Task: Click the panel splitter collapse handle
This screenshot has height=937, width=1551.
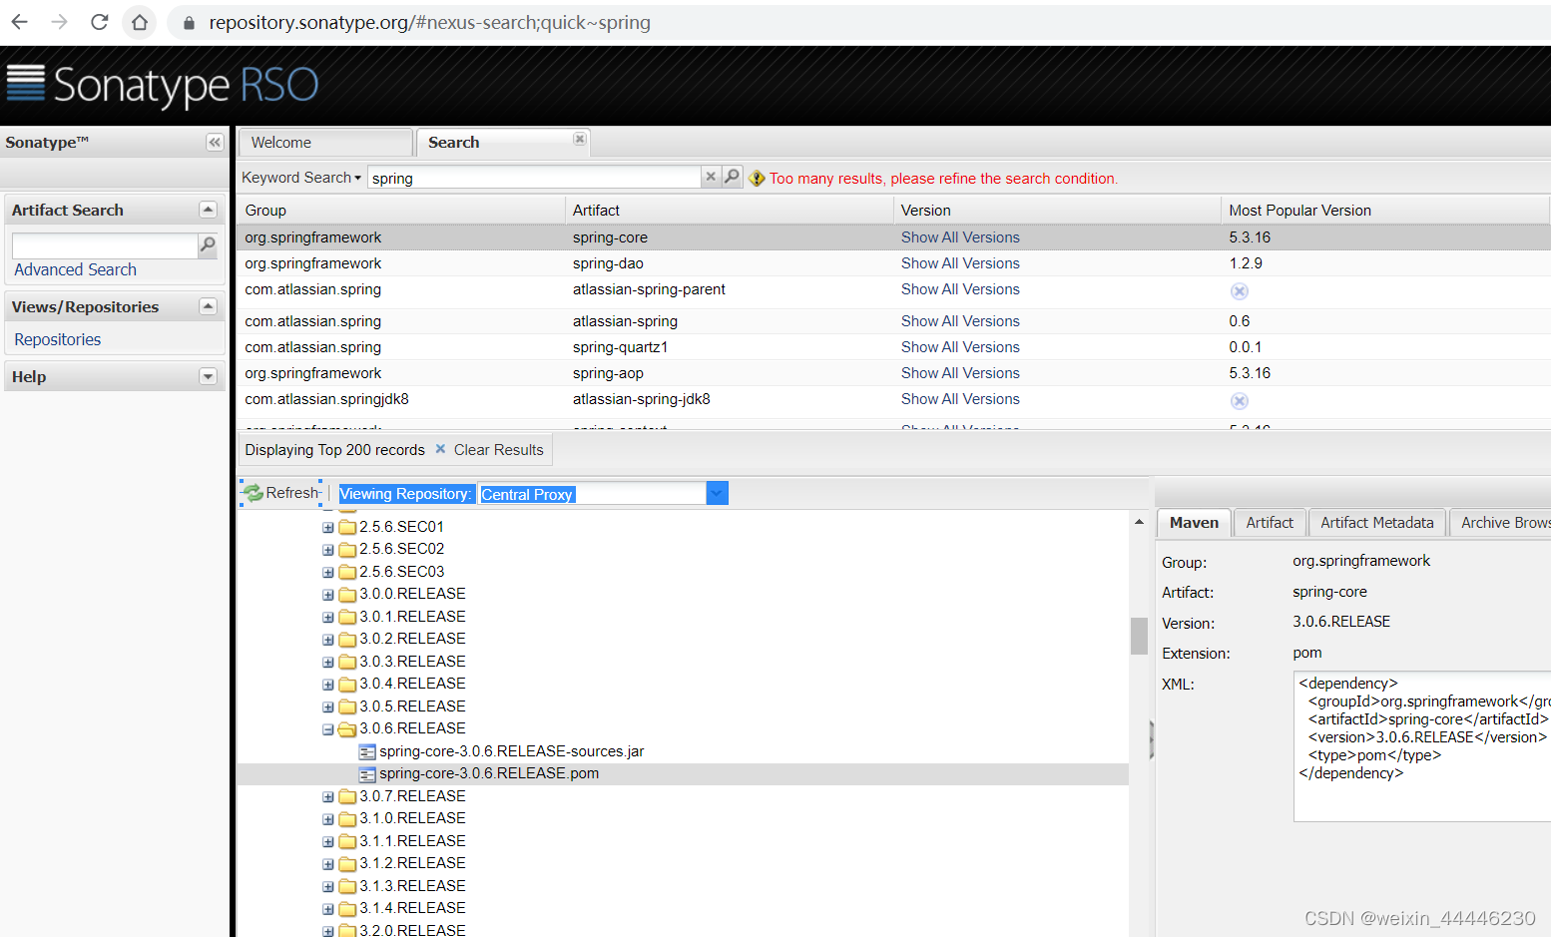Action: tap(1152, 739)
